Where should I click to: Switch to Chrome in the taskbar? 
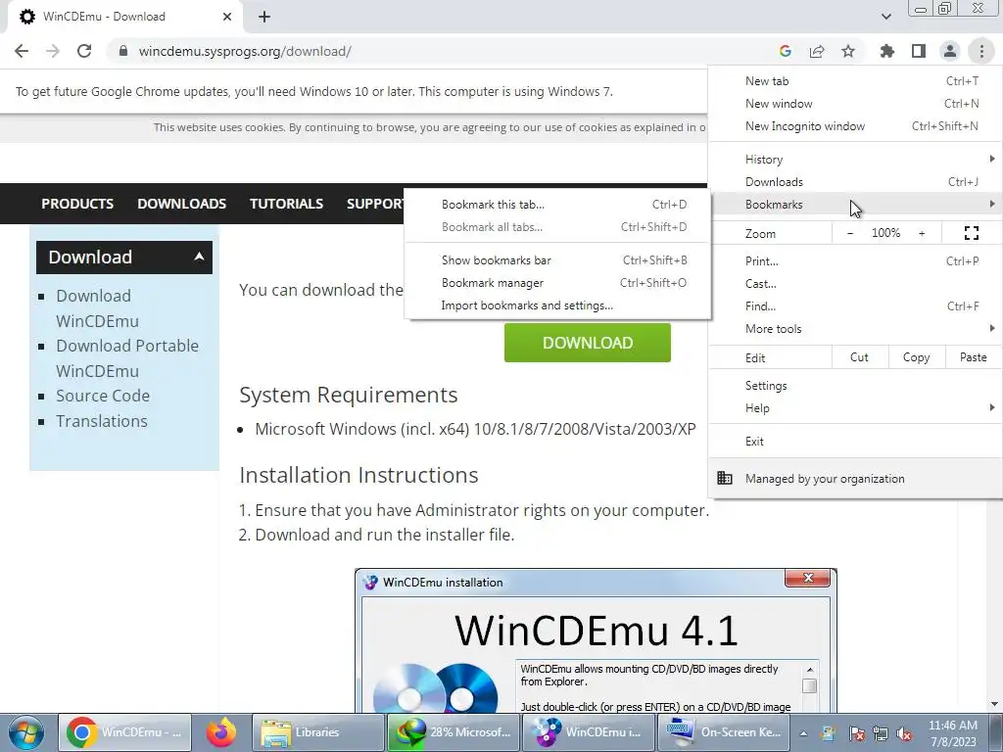125,732
